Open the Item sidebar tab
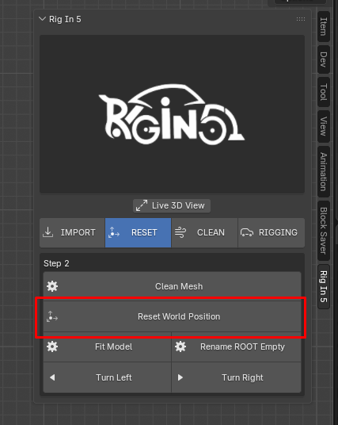338x425 pixels. tap(324, 27)
